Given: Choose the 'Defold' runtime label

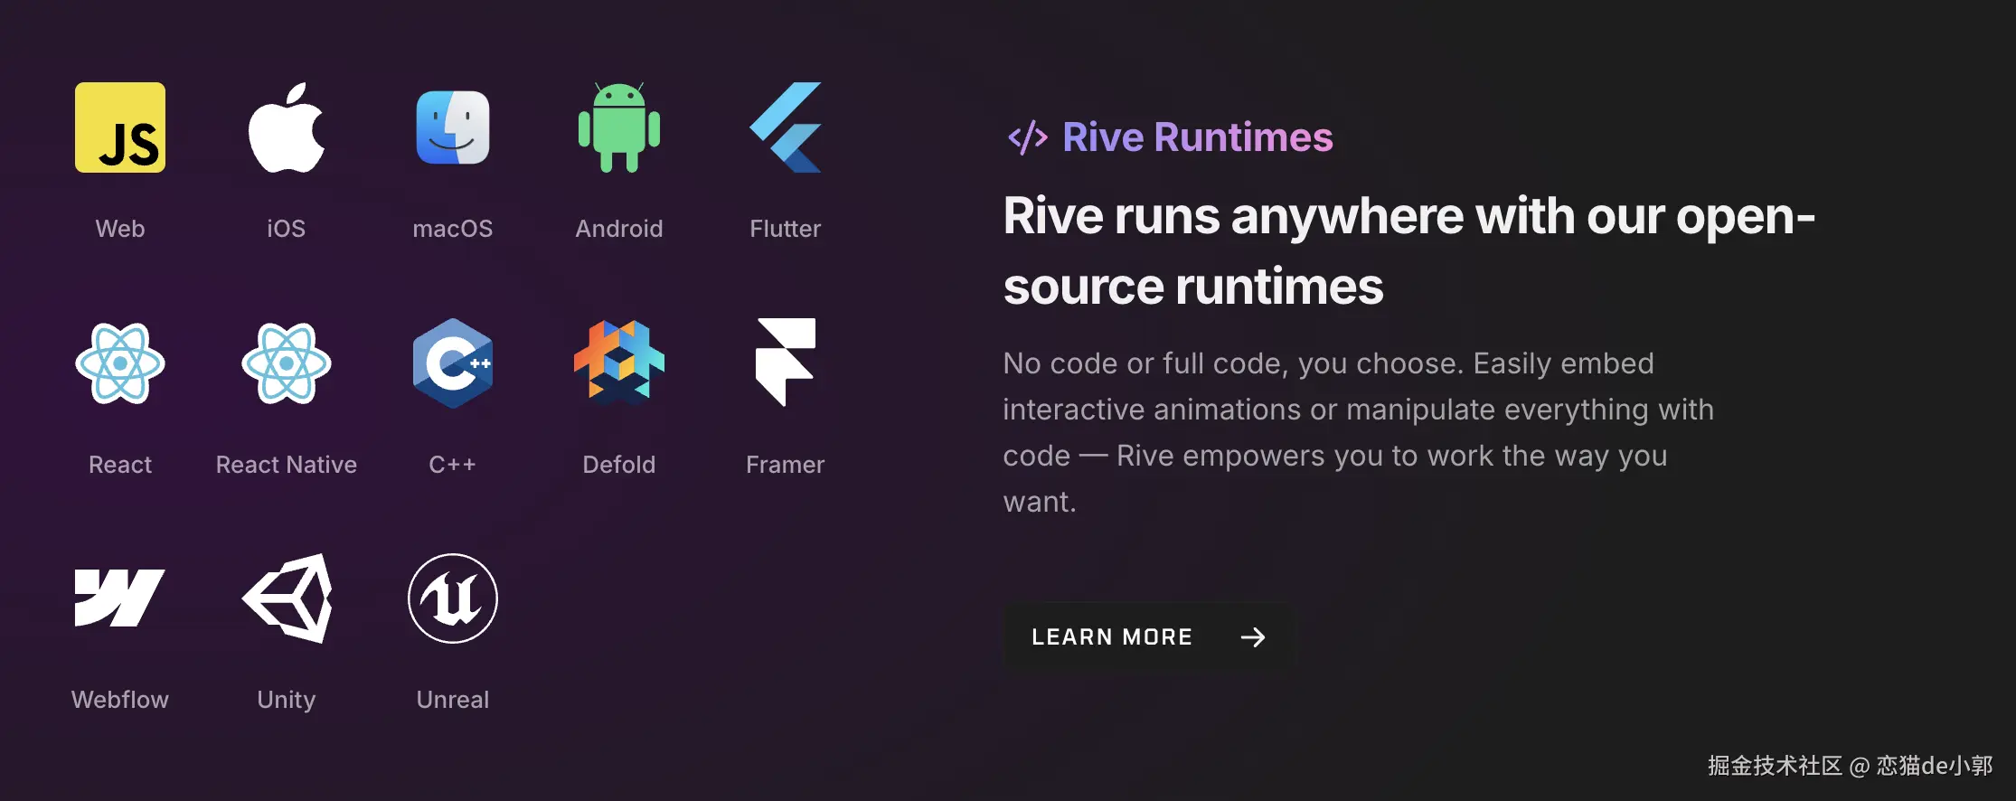Looking at the screenshot, I should click(x=619, y=465).
